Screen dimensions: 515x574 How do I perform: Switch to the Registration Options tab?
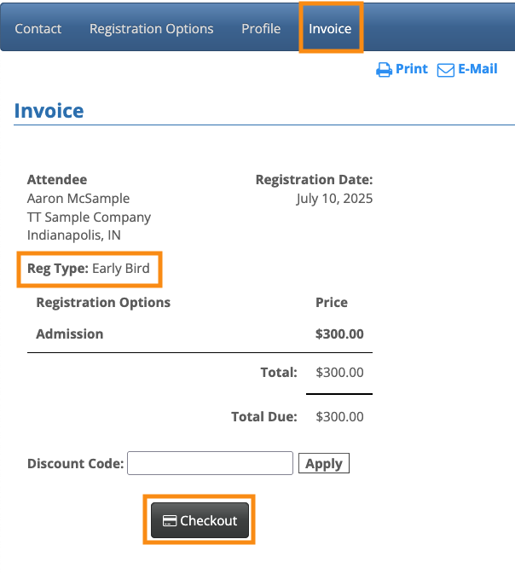tap(152, 28)
